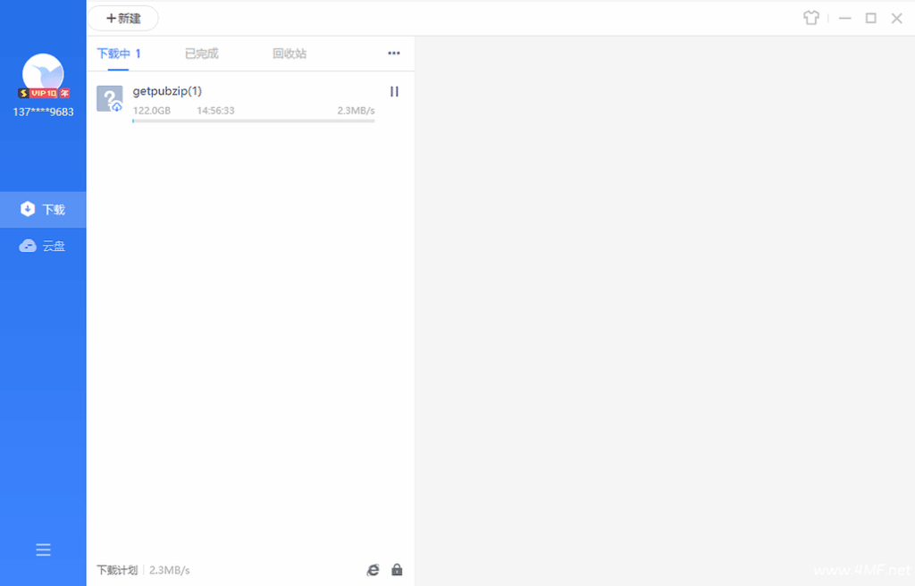Click the account number 137****9683
This screenshot has width=915, height=586.
click(x=43, y=112)
